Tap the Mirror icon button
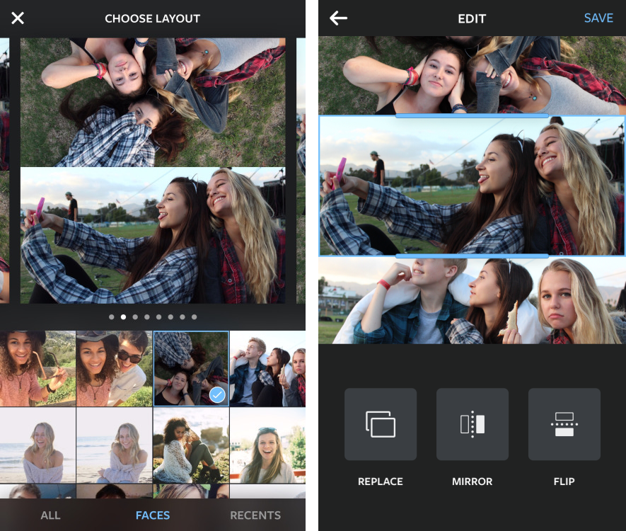Screen dimensions: 626x531 (473, 424)
